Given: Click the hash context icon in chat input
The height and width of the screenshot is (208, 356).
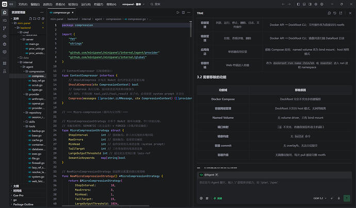Looking at the screenshot, I should [x=207, y=198].
